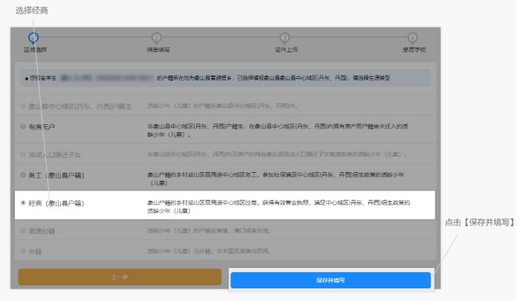This screenshot has height=301, width=519.
Task: Choose the 象山县中心城区户籍生 radio option
Action: [x=24, y=106]
